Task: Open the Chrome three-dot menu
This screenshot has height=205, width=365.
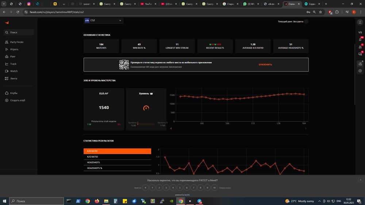Action: 361,12
